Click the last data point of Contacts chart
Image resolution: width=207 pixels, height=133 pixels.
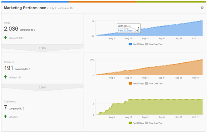[x=203, y=60]
